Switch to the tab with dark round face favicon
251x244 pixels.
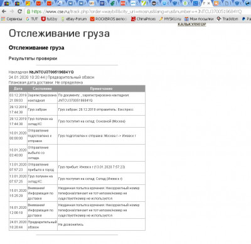pos(154,3)
